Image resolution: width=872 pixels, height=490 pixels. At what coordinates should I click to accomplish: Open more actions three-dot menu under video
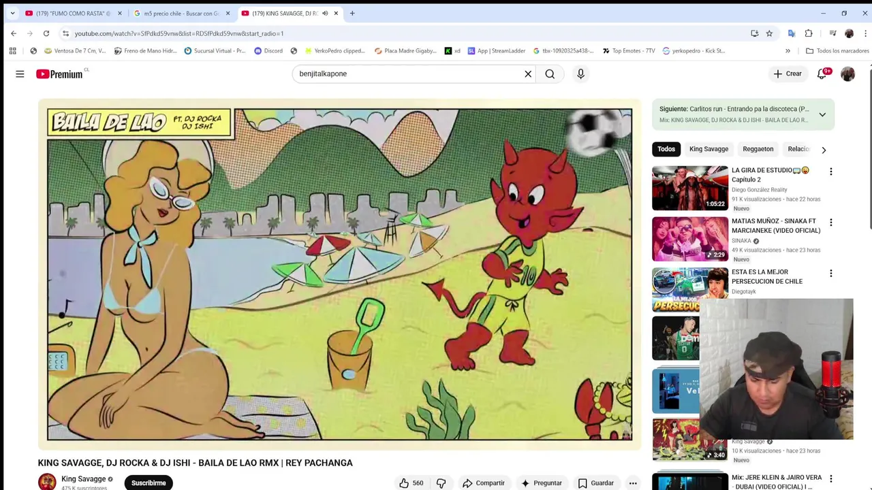click(x=633, y=483)
